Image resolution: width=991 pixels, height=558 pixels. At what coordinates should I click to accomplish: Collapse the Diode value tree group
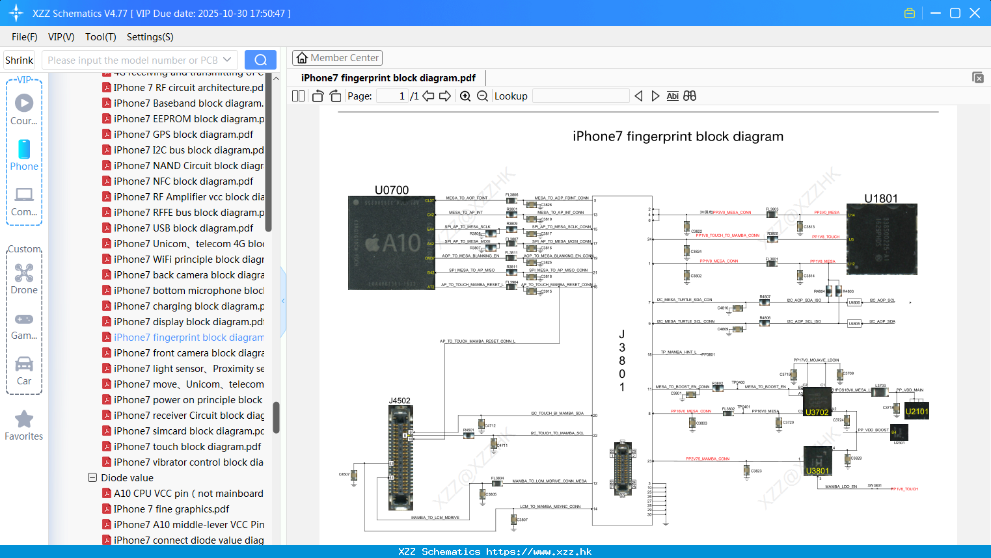tap(92, 477)
